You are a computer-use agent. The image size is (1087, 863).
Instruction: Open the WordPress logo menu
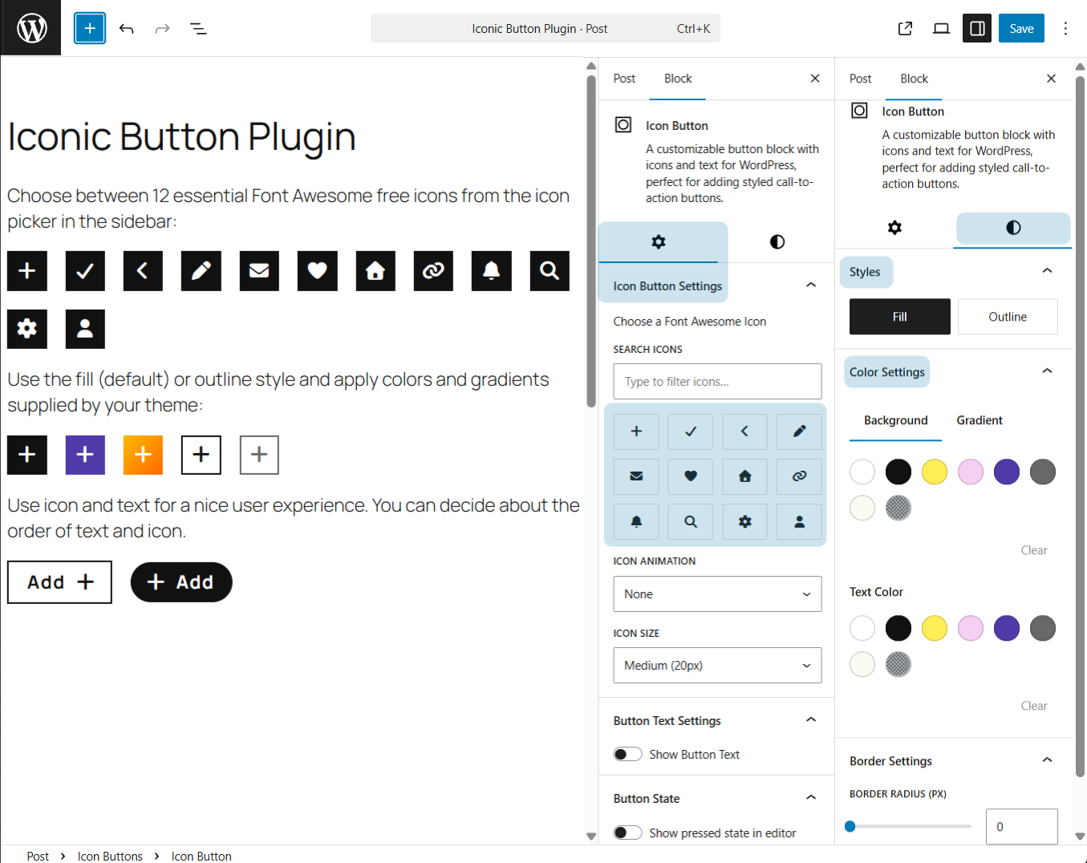[x=30, y=28]
